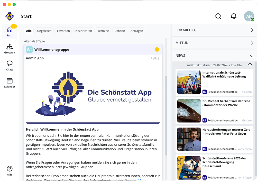This screenshot has width=257, height=181.
Task: Go to Gruppen in the sidebar
Action: click(10, 49)
